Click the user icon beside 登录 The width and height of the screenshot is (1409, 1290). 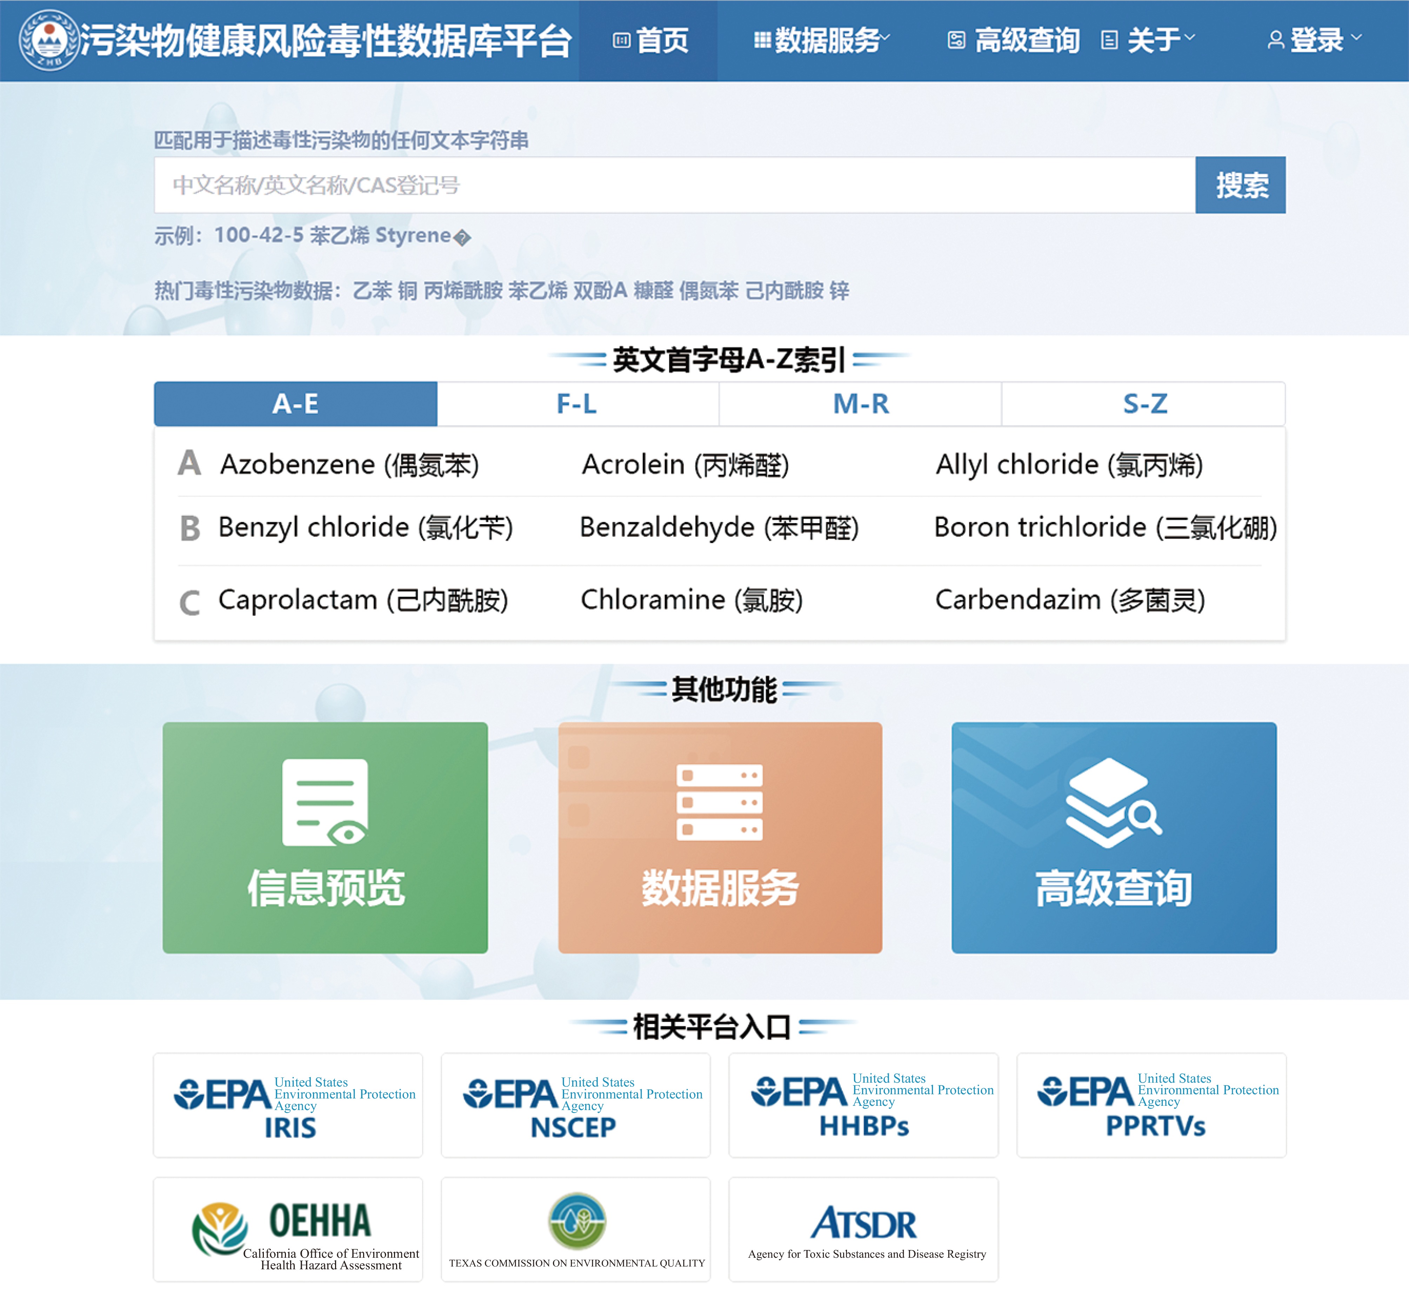point(1276,40)
